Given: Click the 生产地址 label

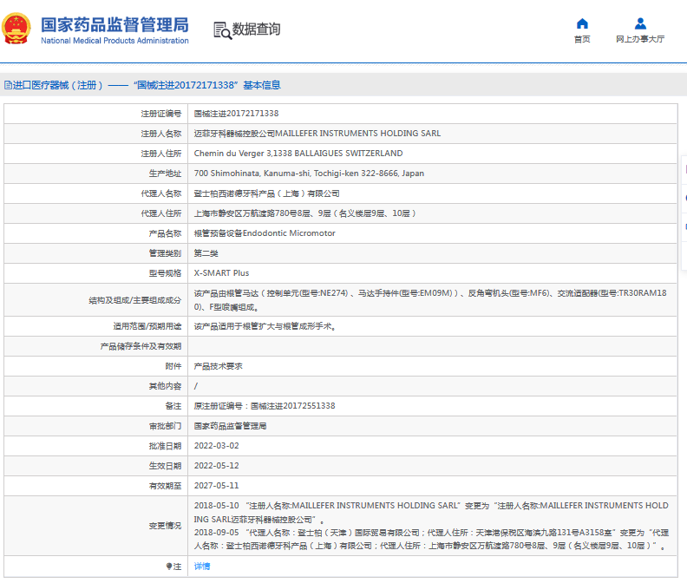Looking at the screenshot, I should pos(165,174).
